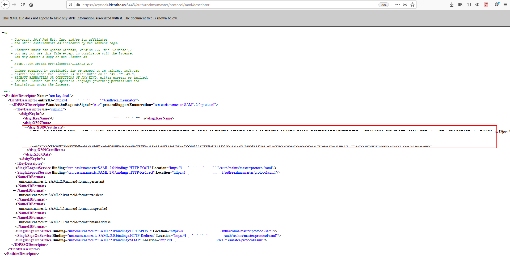The width and height of the screenshot is (510, 257).
Task: Collapse the EntitiesDescriptor XML node
Action: (x=3, y=96)
